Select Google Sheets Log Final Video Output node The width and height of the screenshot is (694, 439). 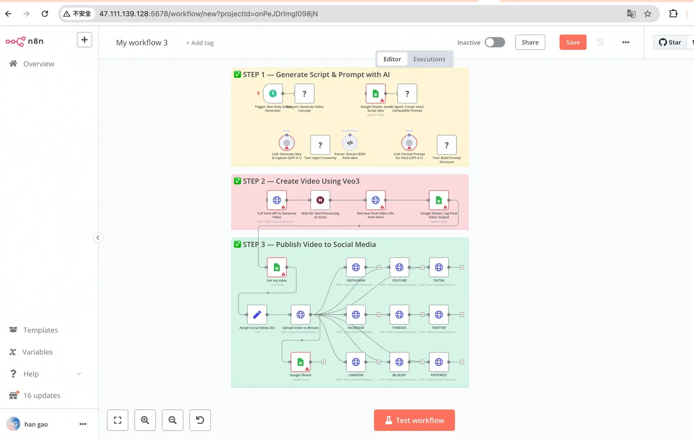439,200
